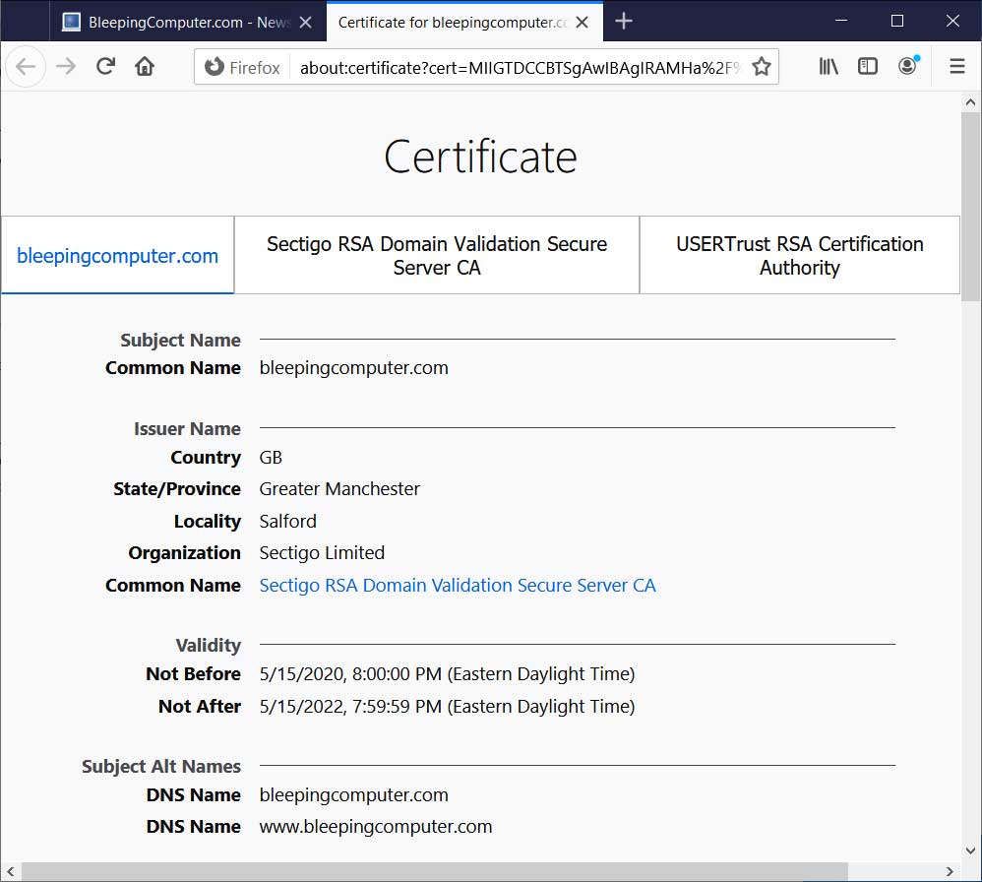Screen dimensions: 982x882
Task: Go back to the previous page
Action: click(x=26, y=66)
